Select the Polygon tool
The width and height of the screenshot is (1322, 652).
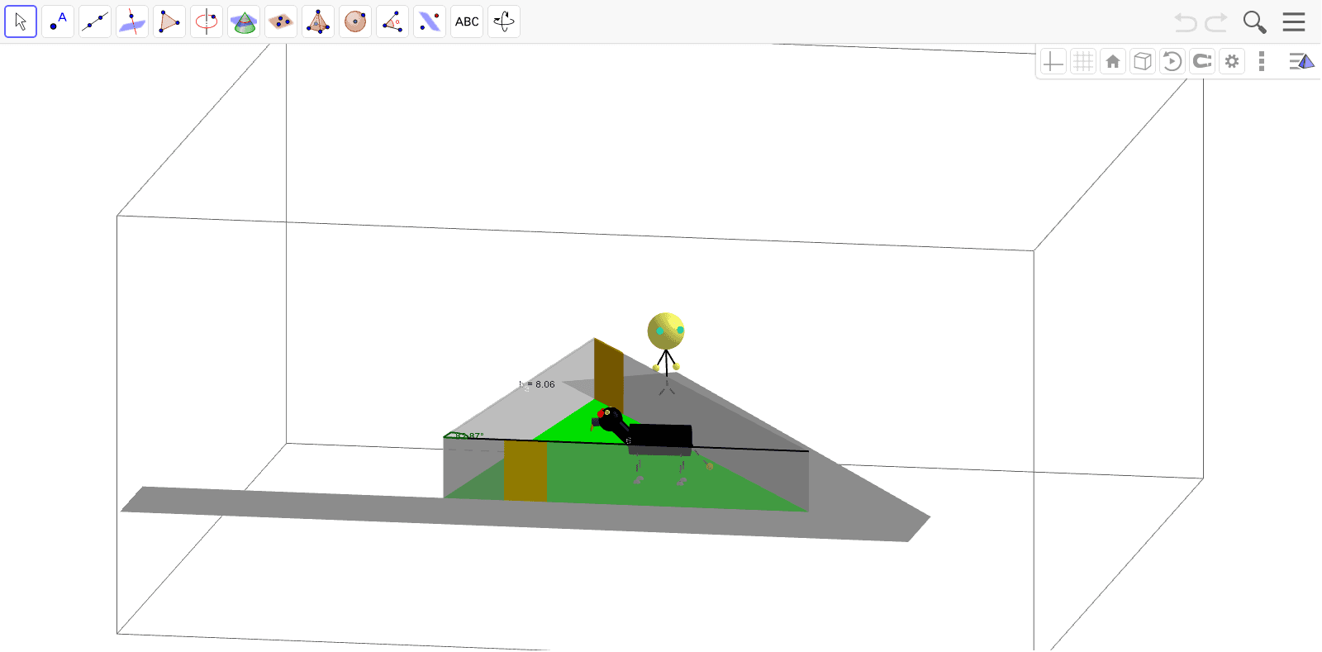pos(169,21)
